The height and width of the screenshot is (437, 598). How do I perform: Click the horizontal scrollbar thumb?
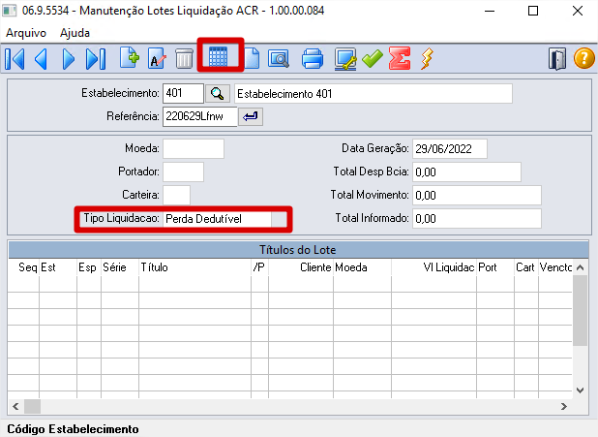coord(33,406)
